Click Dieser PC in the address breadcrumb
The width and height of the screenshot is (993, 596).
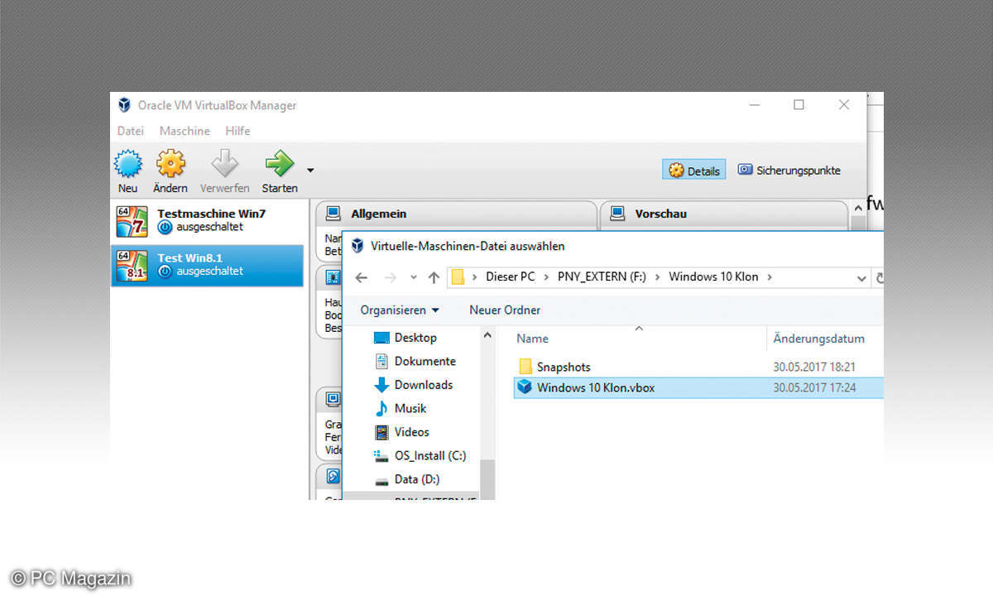pos(511,277)
